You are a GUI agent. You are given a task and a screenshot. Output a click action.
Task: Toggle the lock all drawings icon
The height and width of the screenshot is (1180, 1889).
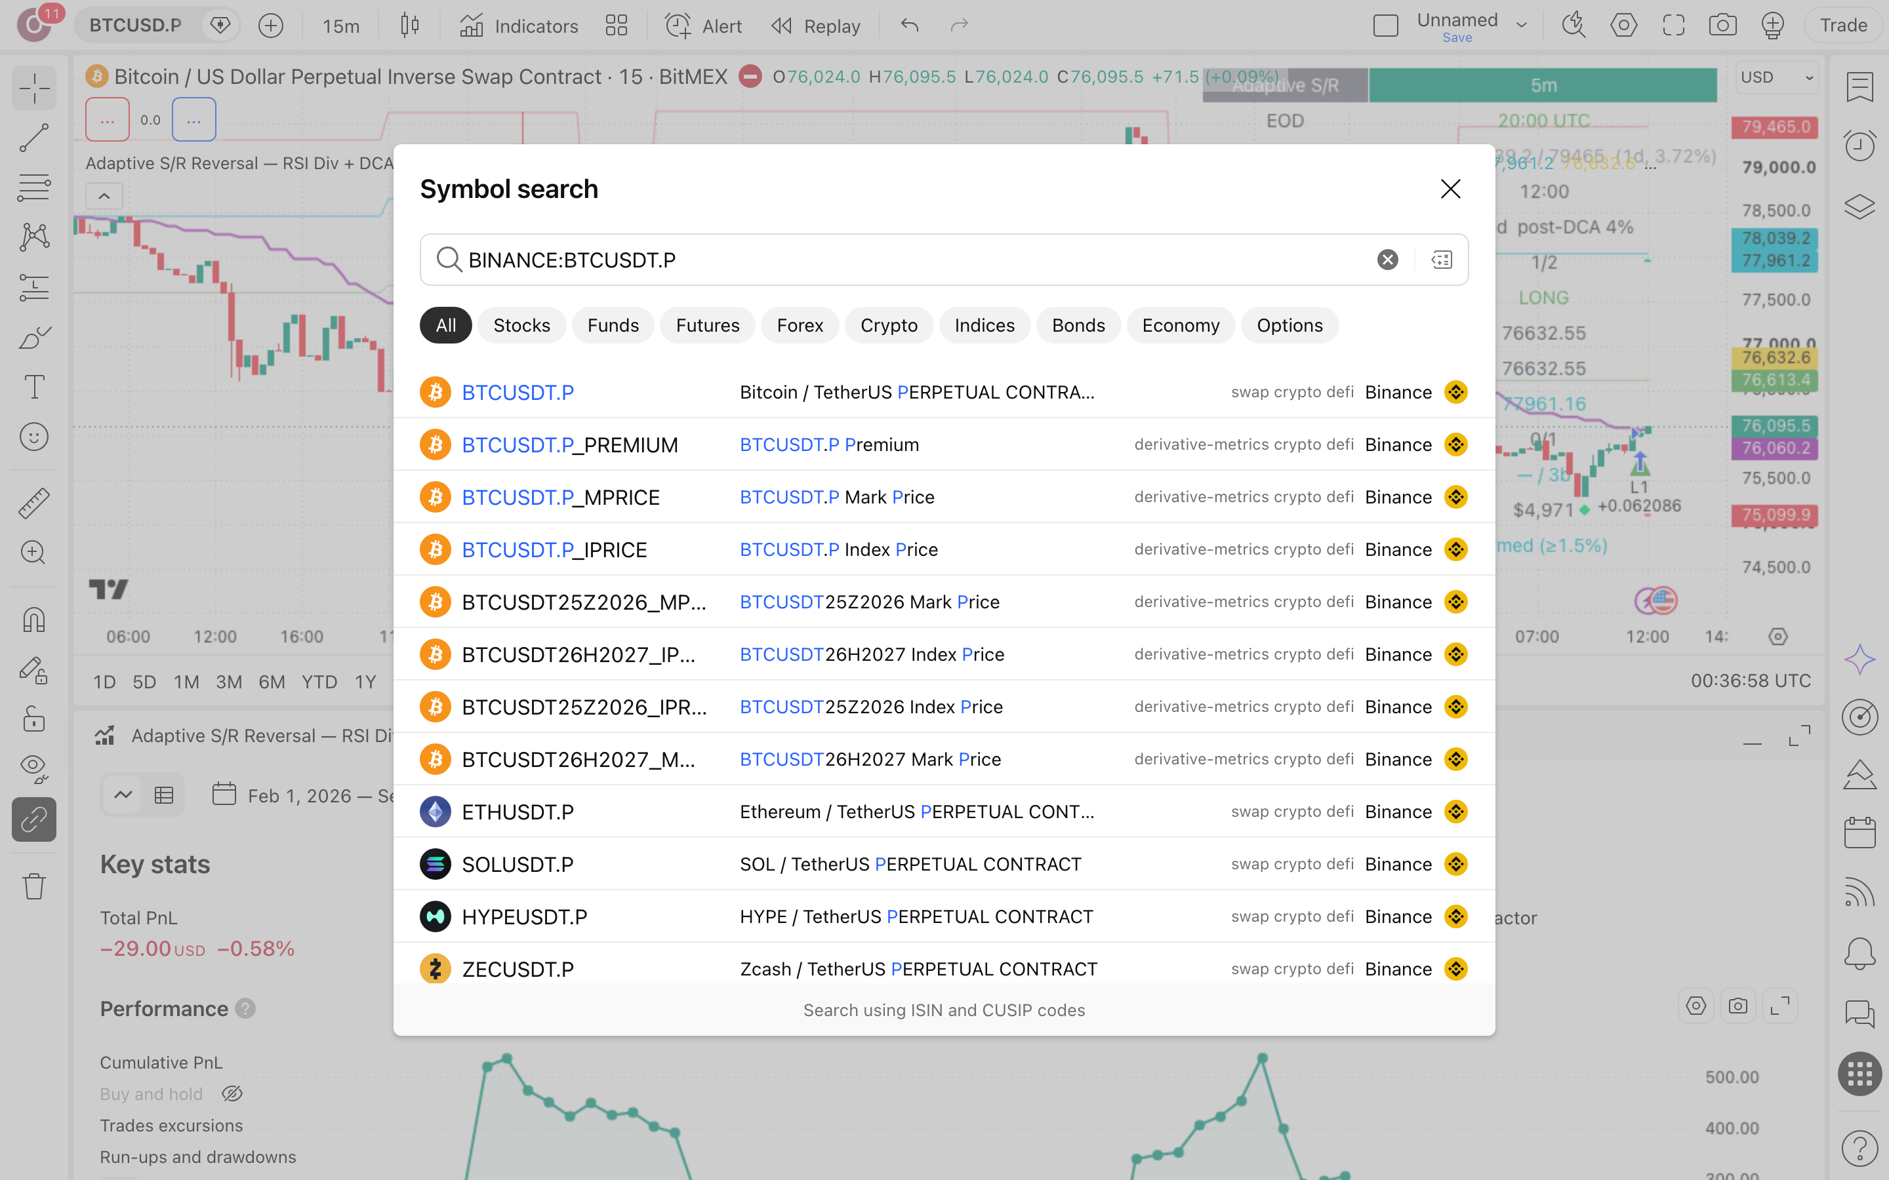click(33, 718)
